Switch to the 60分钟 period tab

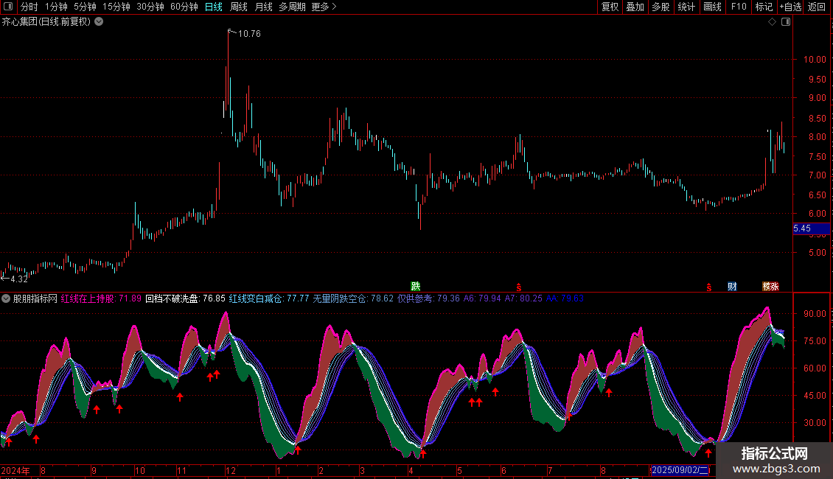click(x=184, y=7)
